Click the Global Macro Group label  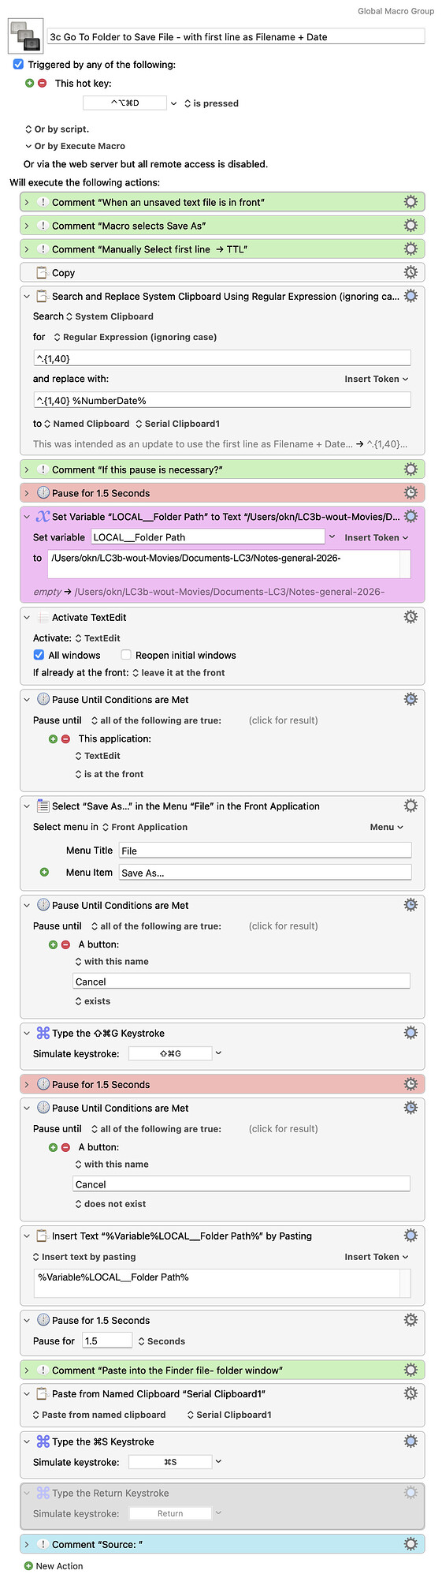(396, 11)
